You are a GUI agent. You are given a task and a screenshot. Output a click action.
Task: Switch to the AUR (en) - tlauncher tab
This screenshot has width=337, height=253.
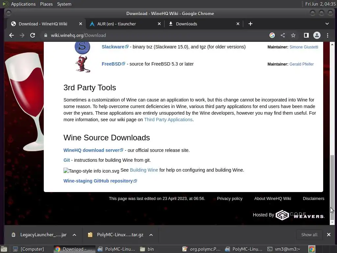click(125, 24)
